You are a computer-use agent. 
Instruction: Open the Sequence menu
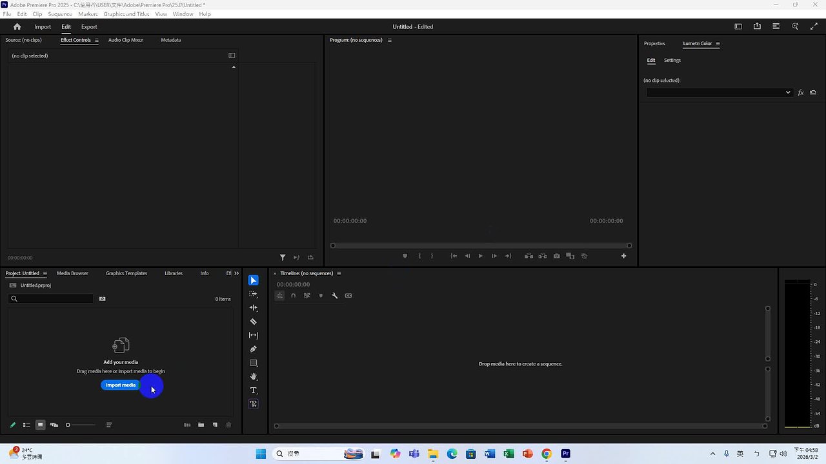pyautogui.click(x=60, y=14)
